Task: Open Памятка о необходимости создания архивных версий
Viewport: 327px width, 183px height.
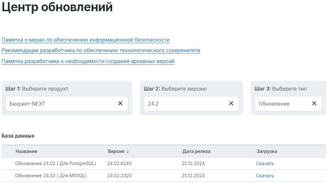Action: (x=88, y=61)
